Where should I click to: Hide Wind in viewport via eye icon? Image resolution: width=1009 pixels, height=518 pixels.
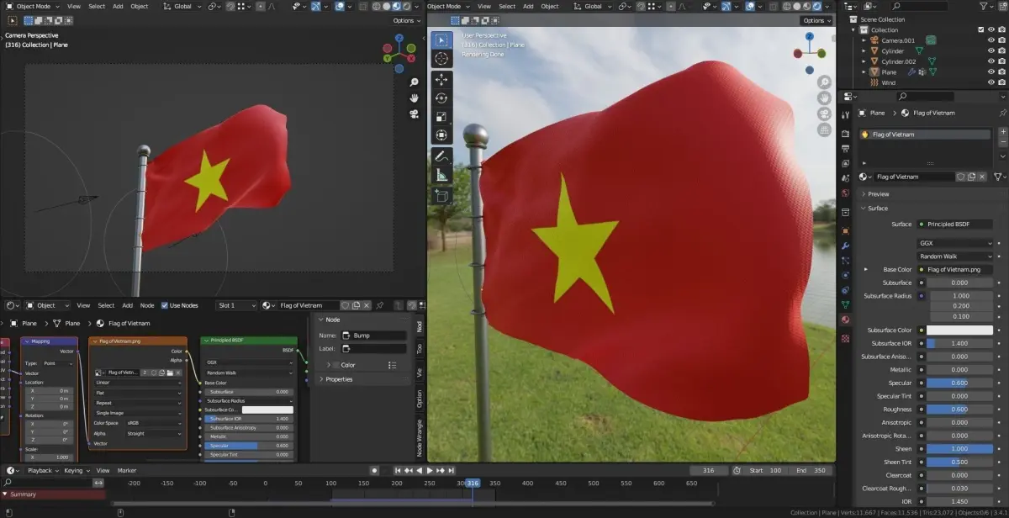click(x=992, y=82)
